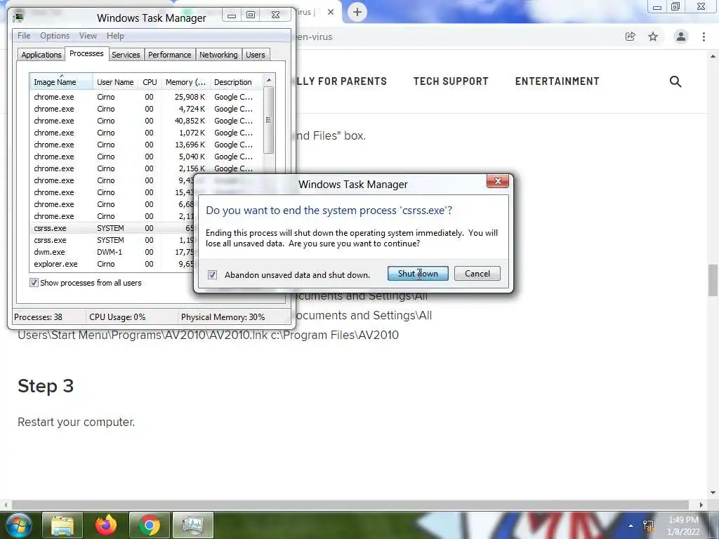This screenshot has width=719, height=539.
Task: Open Firefox from the taskbar
Action: 106,525
